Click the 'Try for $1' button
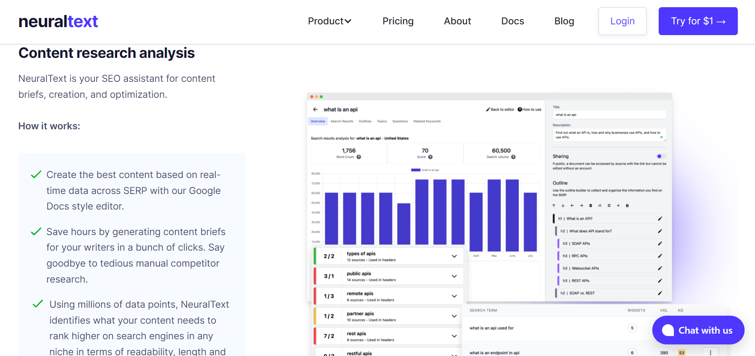This screenshot has height=356, width=755. [698, 21]
